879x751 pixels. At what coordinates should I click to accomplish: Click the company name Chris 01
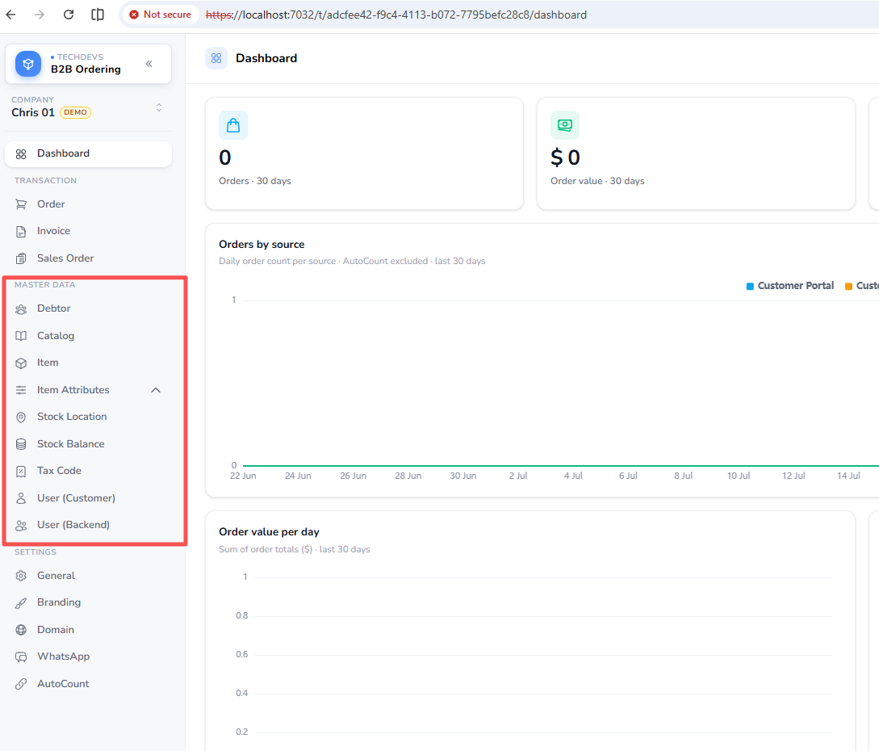(x=33, y=112)
